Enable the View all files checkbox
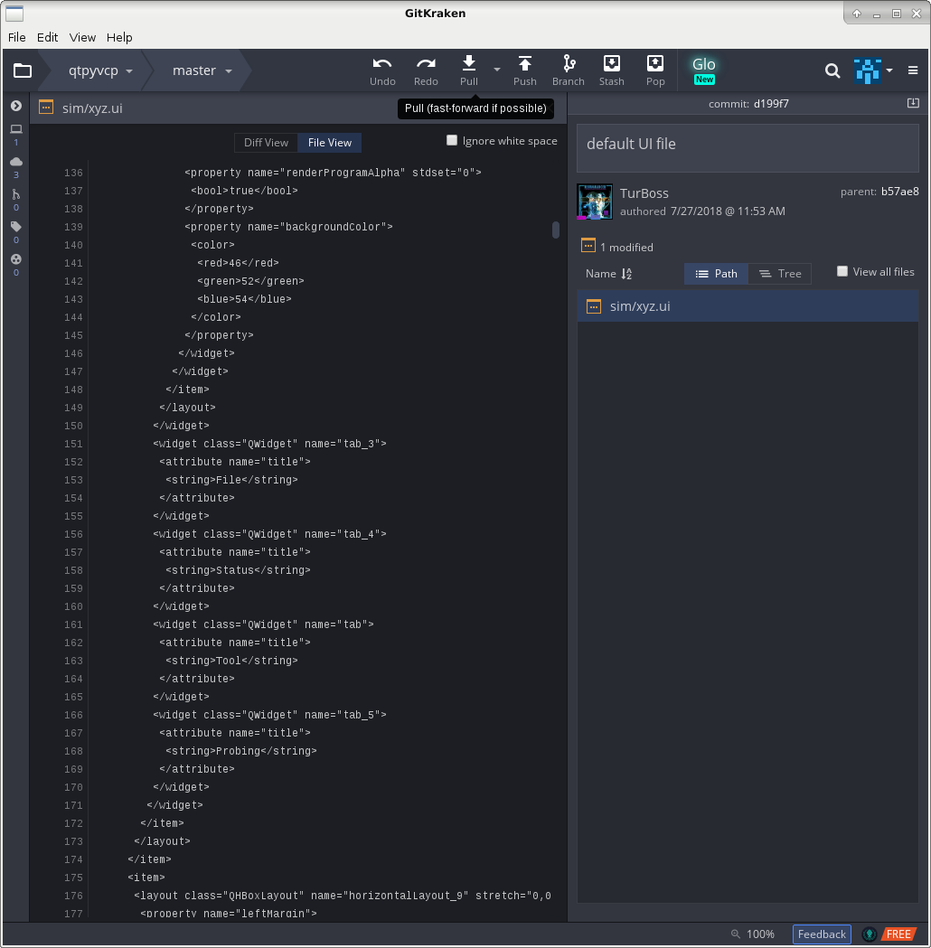Viewport: 931px width, 948px height. [x=842, y=271]
